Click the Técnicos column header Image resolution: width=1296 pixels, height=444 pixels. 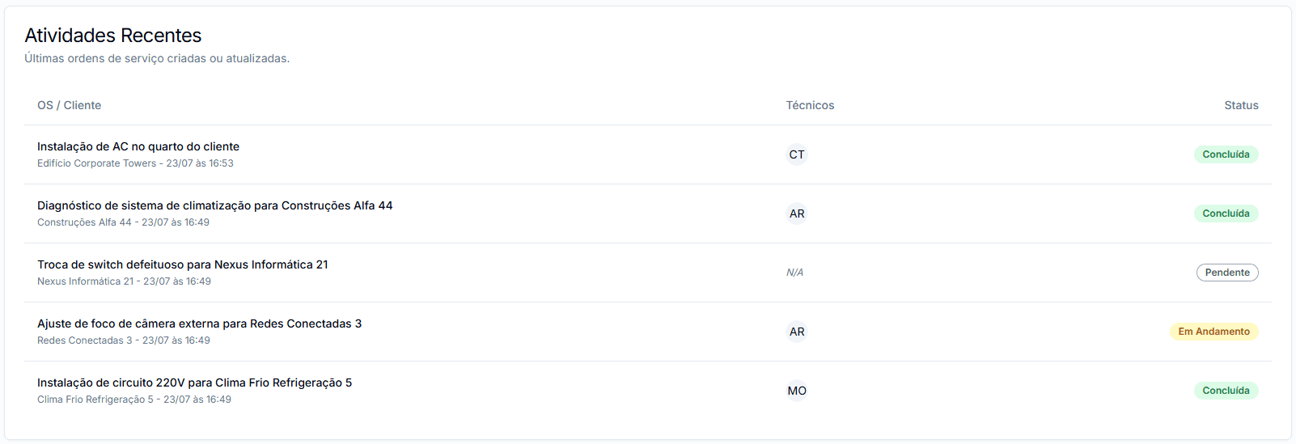(x=810, y=105)
